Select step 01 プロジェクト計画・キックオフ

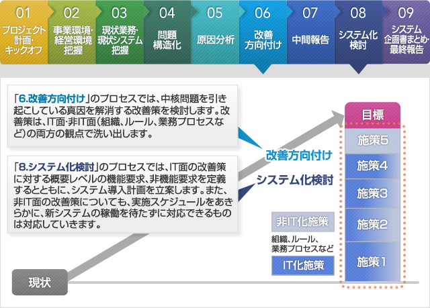24,32
